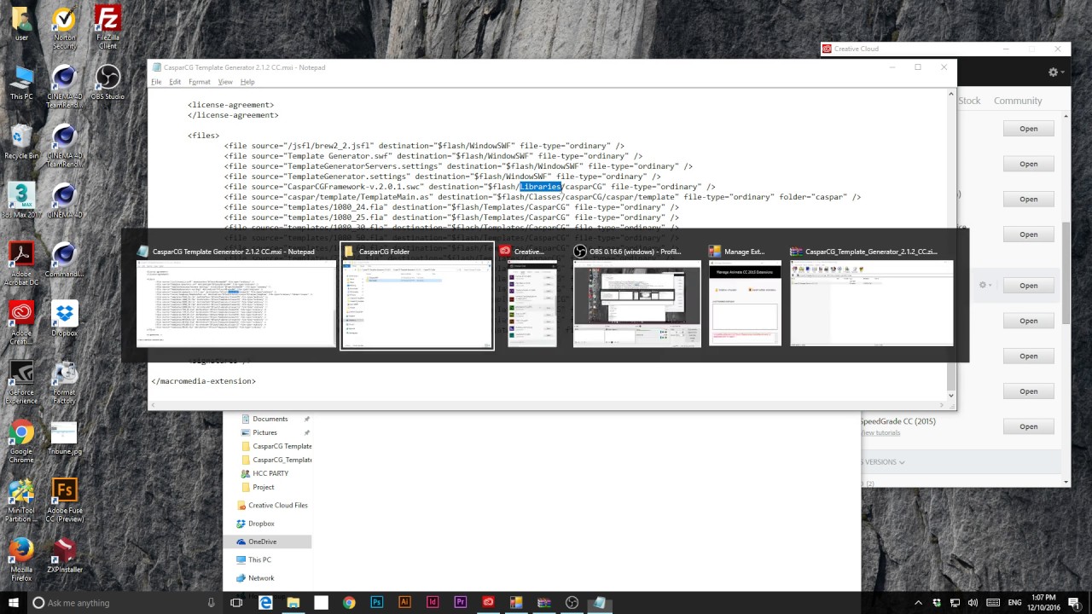
Task: Select Network in the Explorer sidebar
Action: pos(261,578)
